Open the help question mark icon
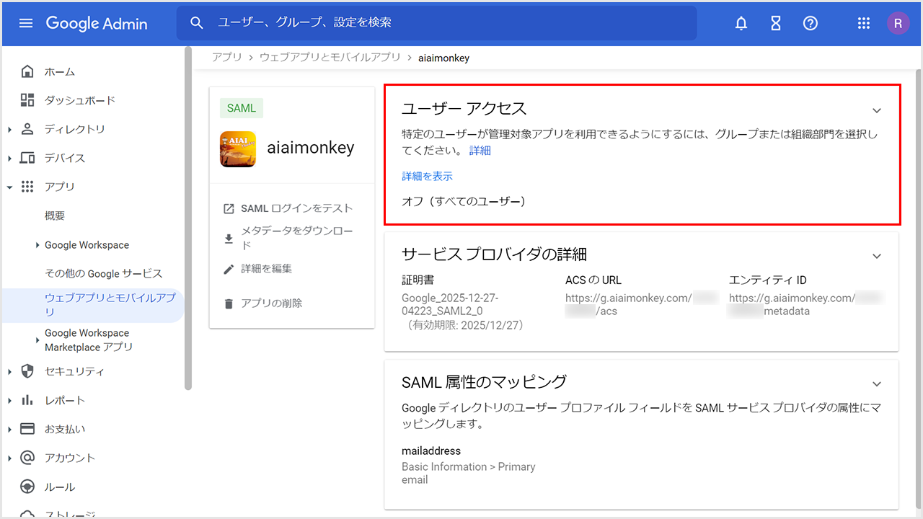The height and width of the screenshot is (519, 923). [x=810, y=23]
